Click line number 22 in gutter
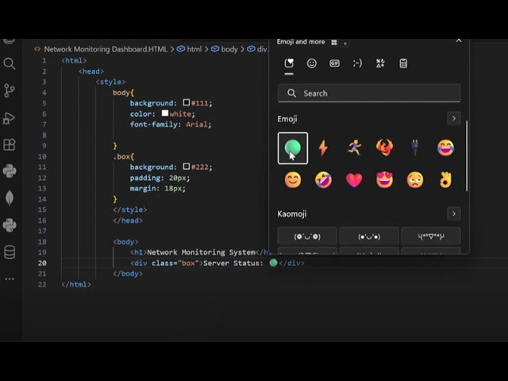Screen dimensions: 508x381 tap(42, 284)
